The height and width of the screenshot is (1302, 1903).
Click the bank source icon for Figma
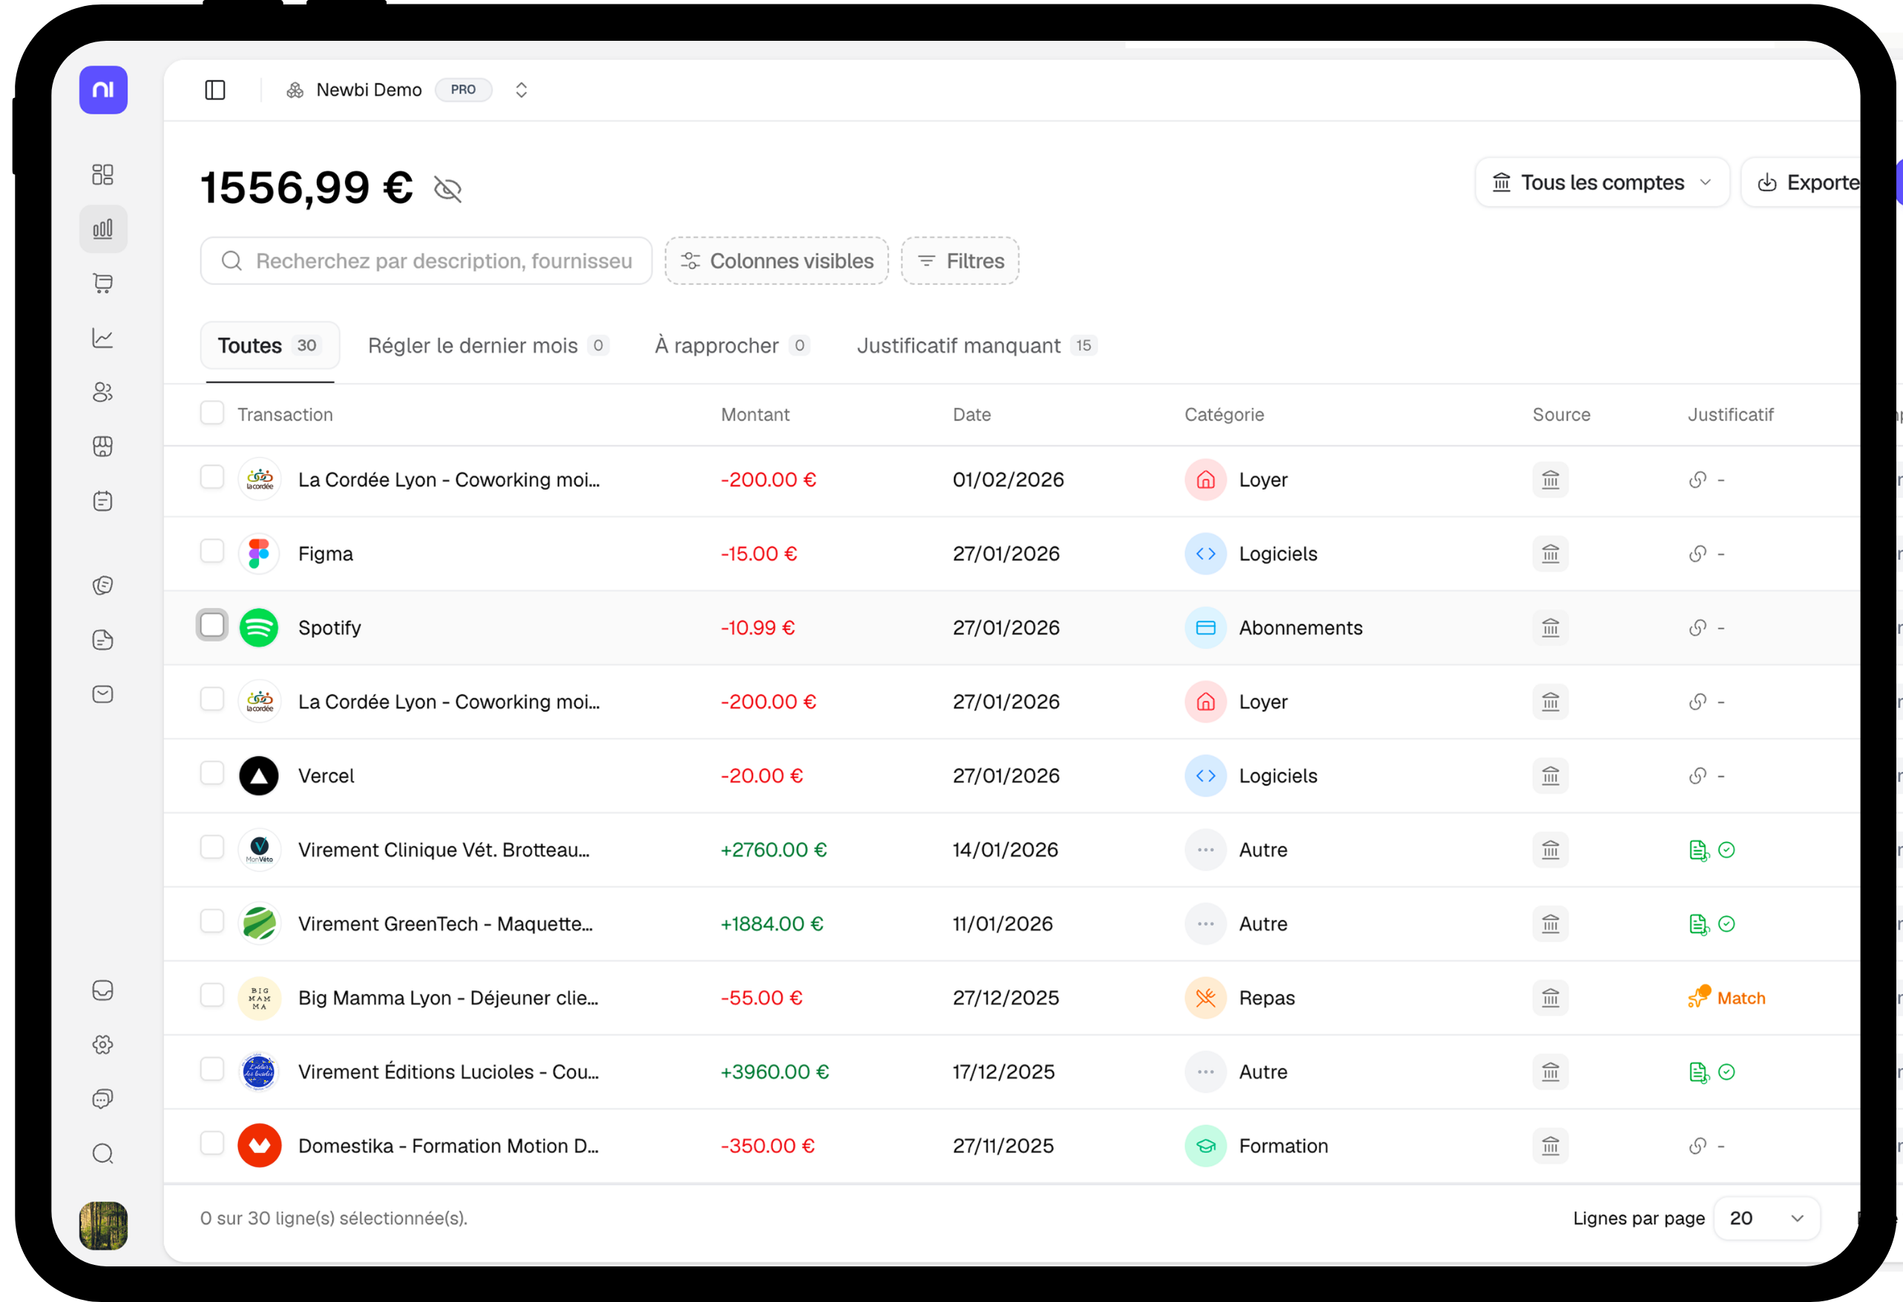pos(1551,554)
